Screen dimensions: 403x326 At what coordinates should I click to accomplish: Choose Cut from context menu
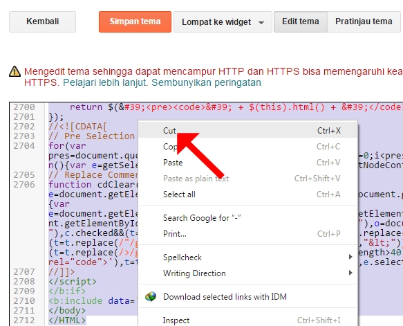248,131
